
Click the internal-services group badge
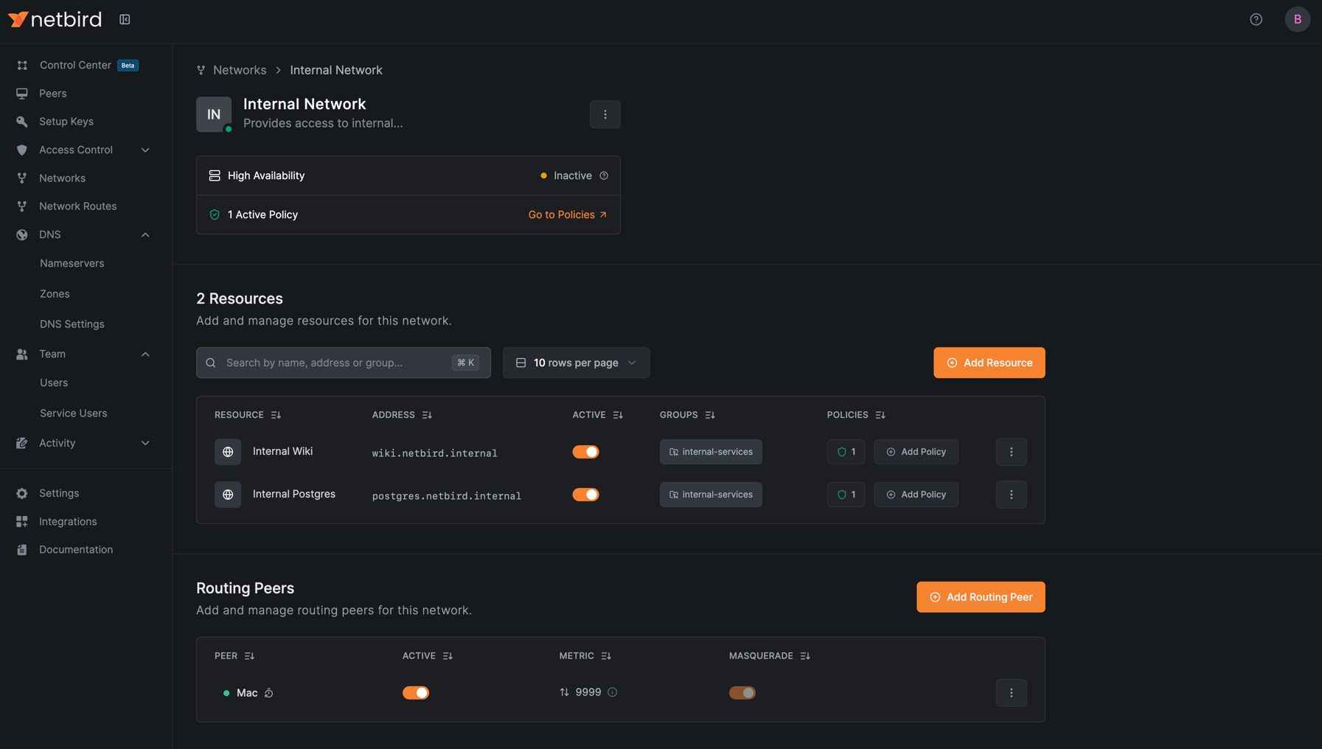(x=710, y=451)
